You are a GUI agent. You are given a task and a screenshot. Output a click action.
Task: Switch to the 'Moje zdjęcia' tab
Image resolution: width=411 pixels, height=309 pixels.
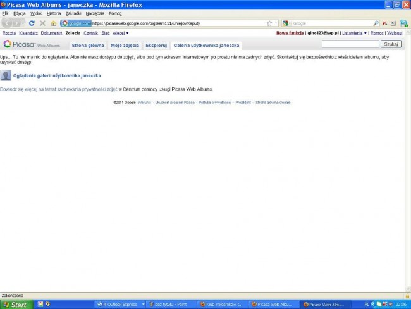(x=125, y=46)
